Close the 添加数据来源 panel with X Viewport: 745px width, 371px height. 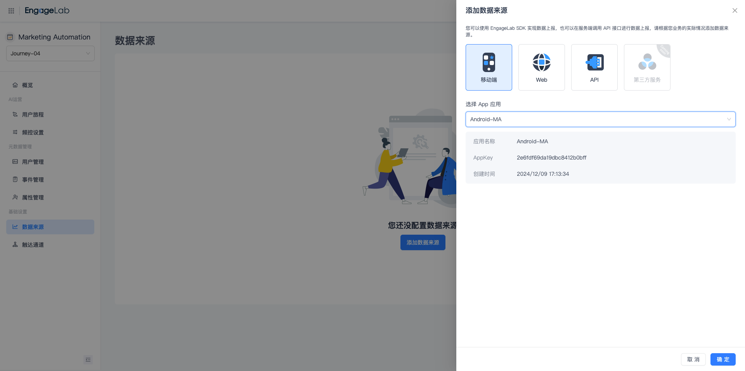point(735,10)
